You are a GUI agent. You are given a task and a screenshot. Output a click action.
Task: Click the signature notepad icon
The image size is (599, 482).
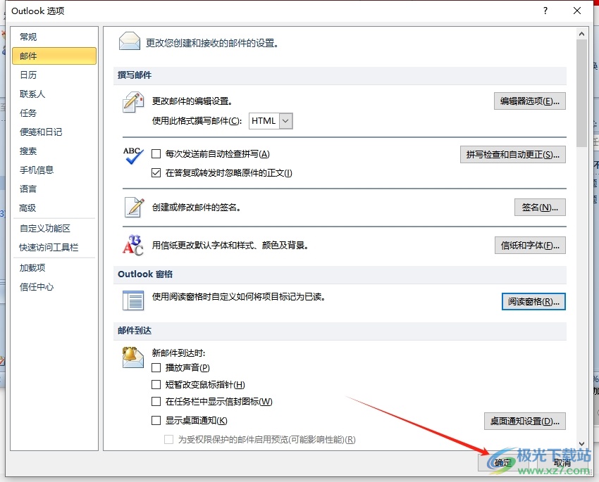[134, 208]
